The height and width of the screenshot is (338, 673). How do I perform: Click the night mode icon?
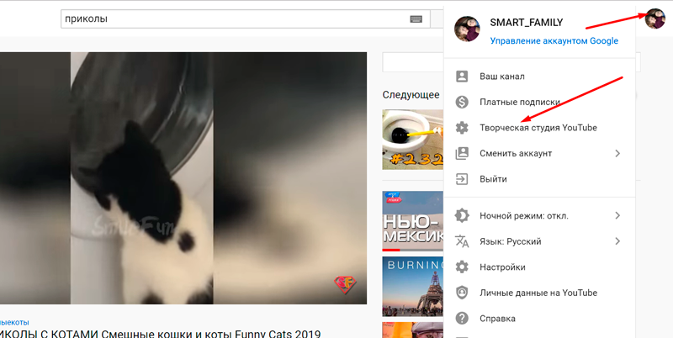click(x=462, y=216)
